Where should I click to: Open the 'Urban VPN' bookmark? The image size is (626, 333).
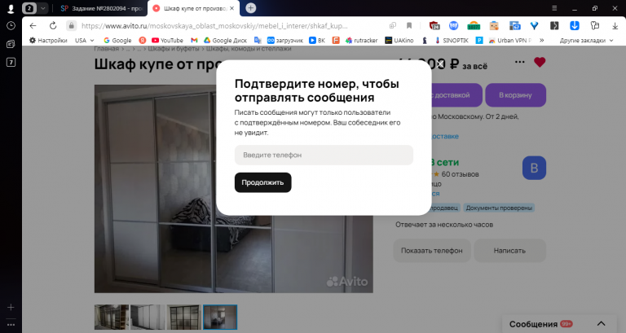(510, 40)
